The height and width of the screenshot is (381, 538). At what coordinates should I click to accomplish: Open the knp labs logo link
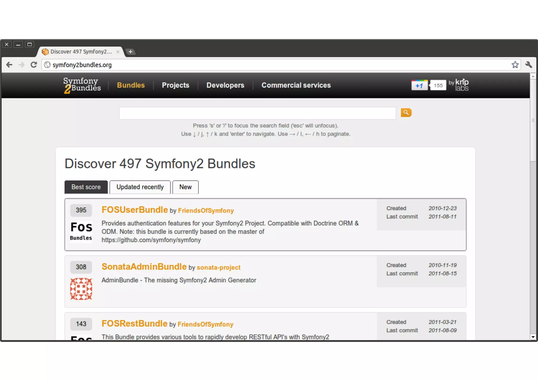tap(462, 85)
